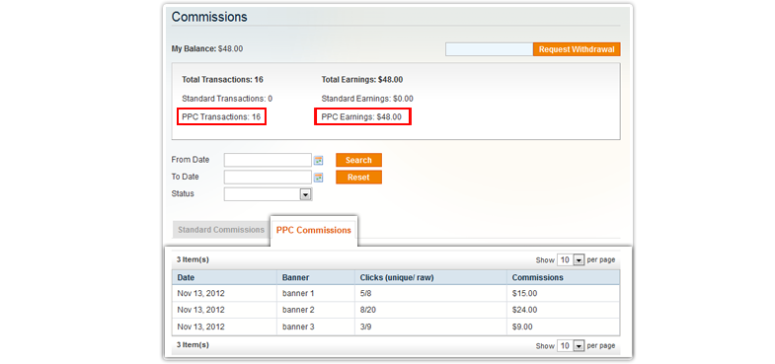Select the banner 3 row's $9.00 commission

[523, 327]
